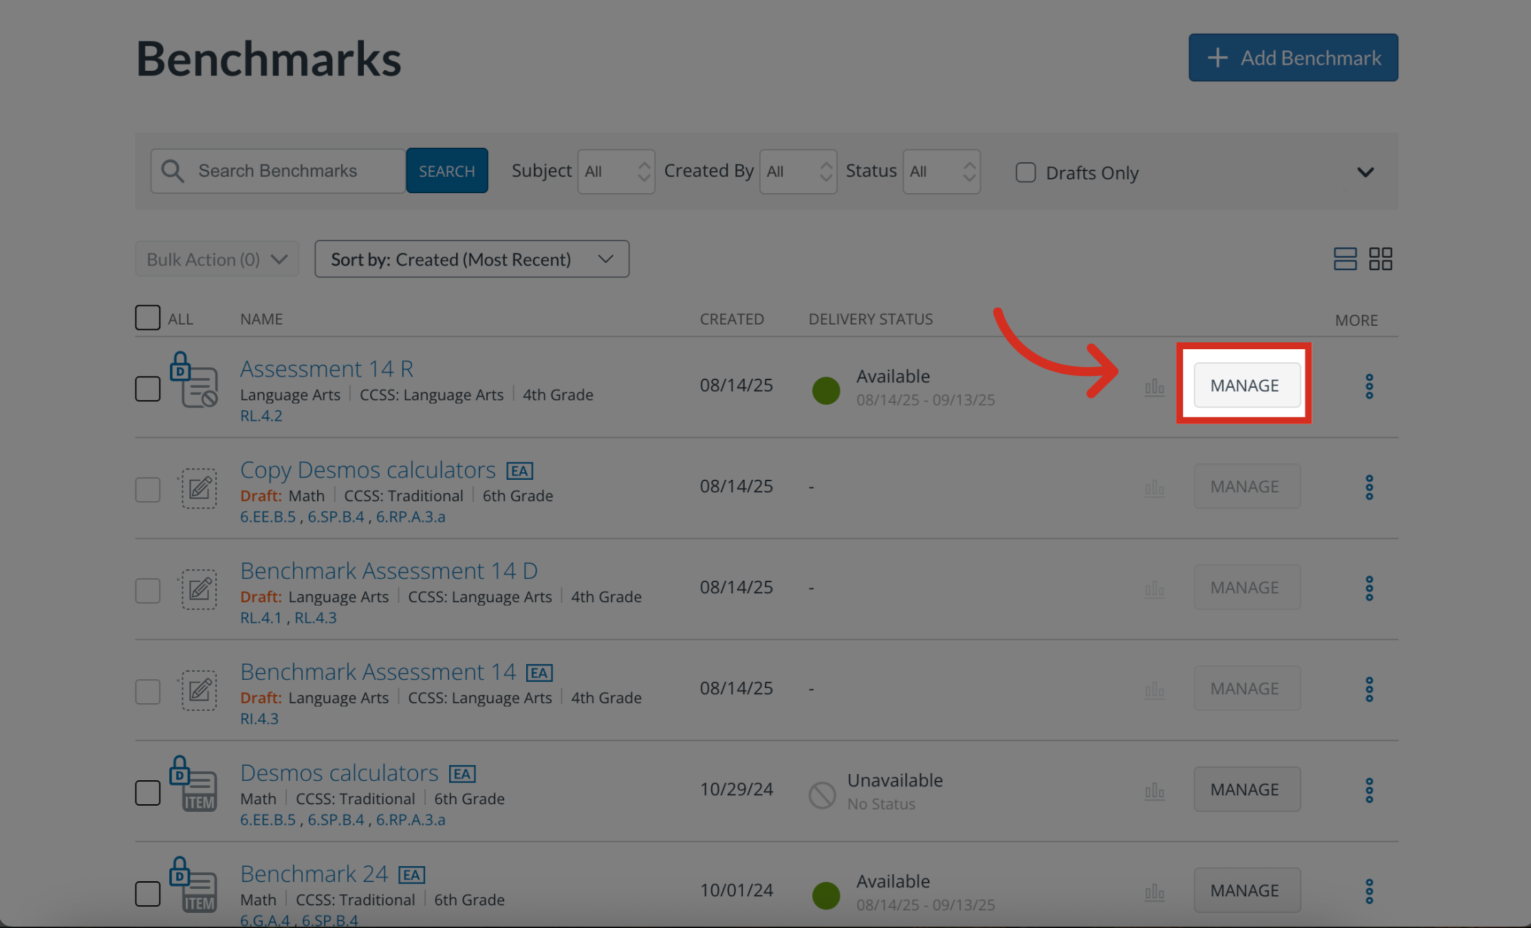Enable the Drafts Only filter

1025,173
